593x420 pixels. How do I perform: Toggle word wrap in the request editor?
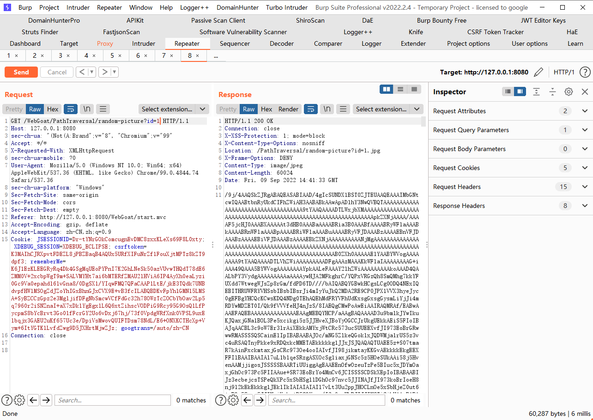[x=71, y=109]
